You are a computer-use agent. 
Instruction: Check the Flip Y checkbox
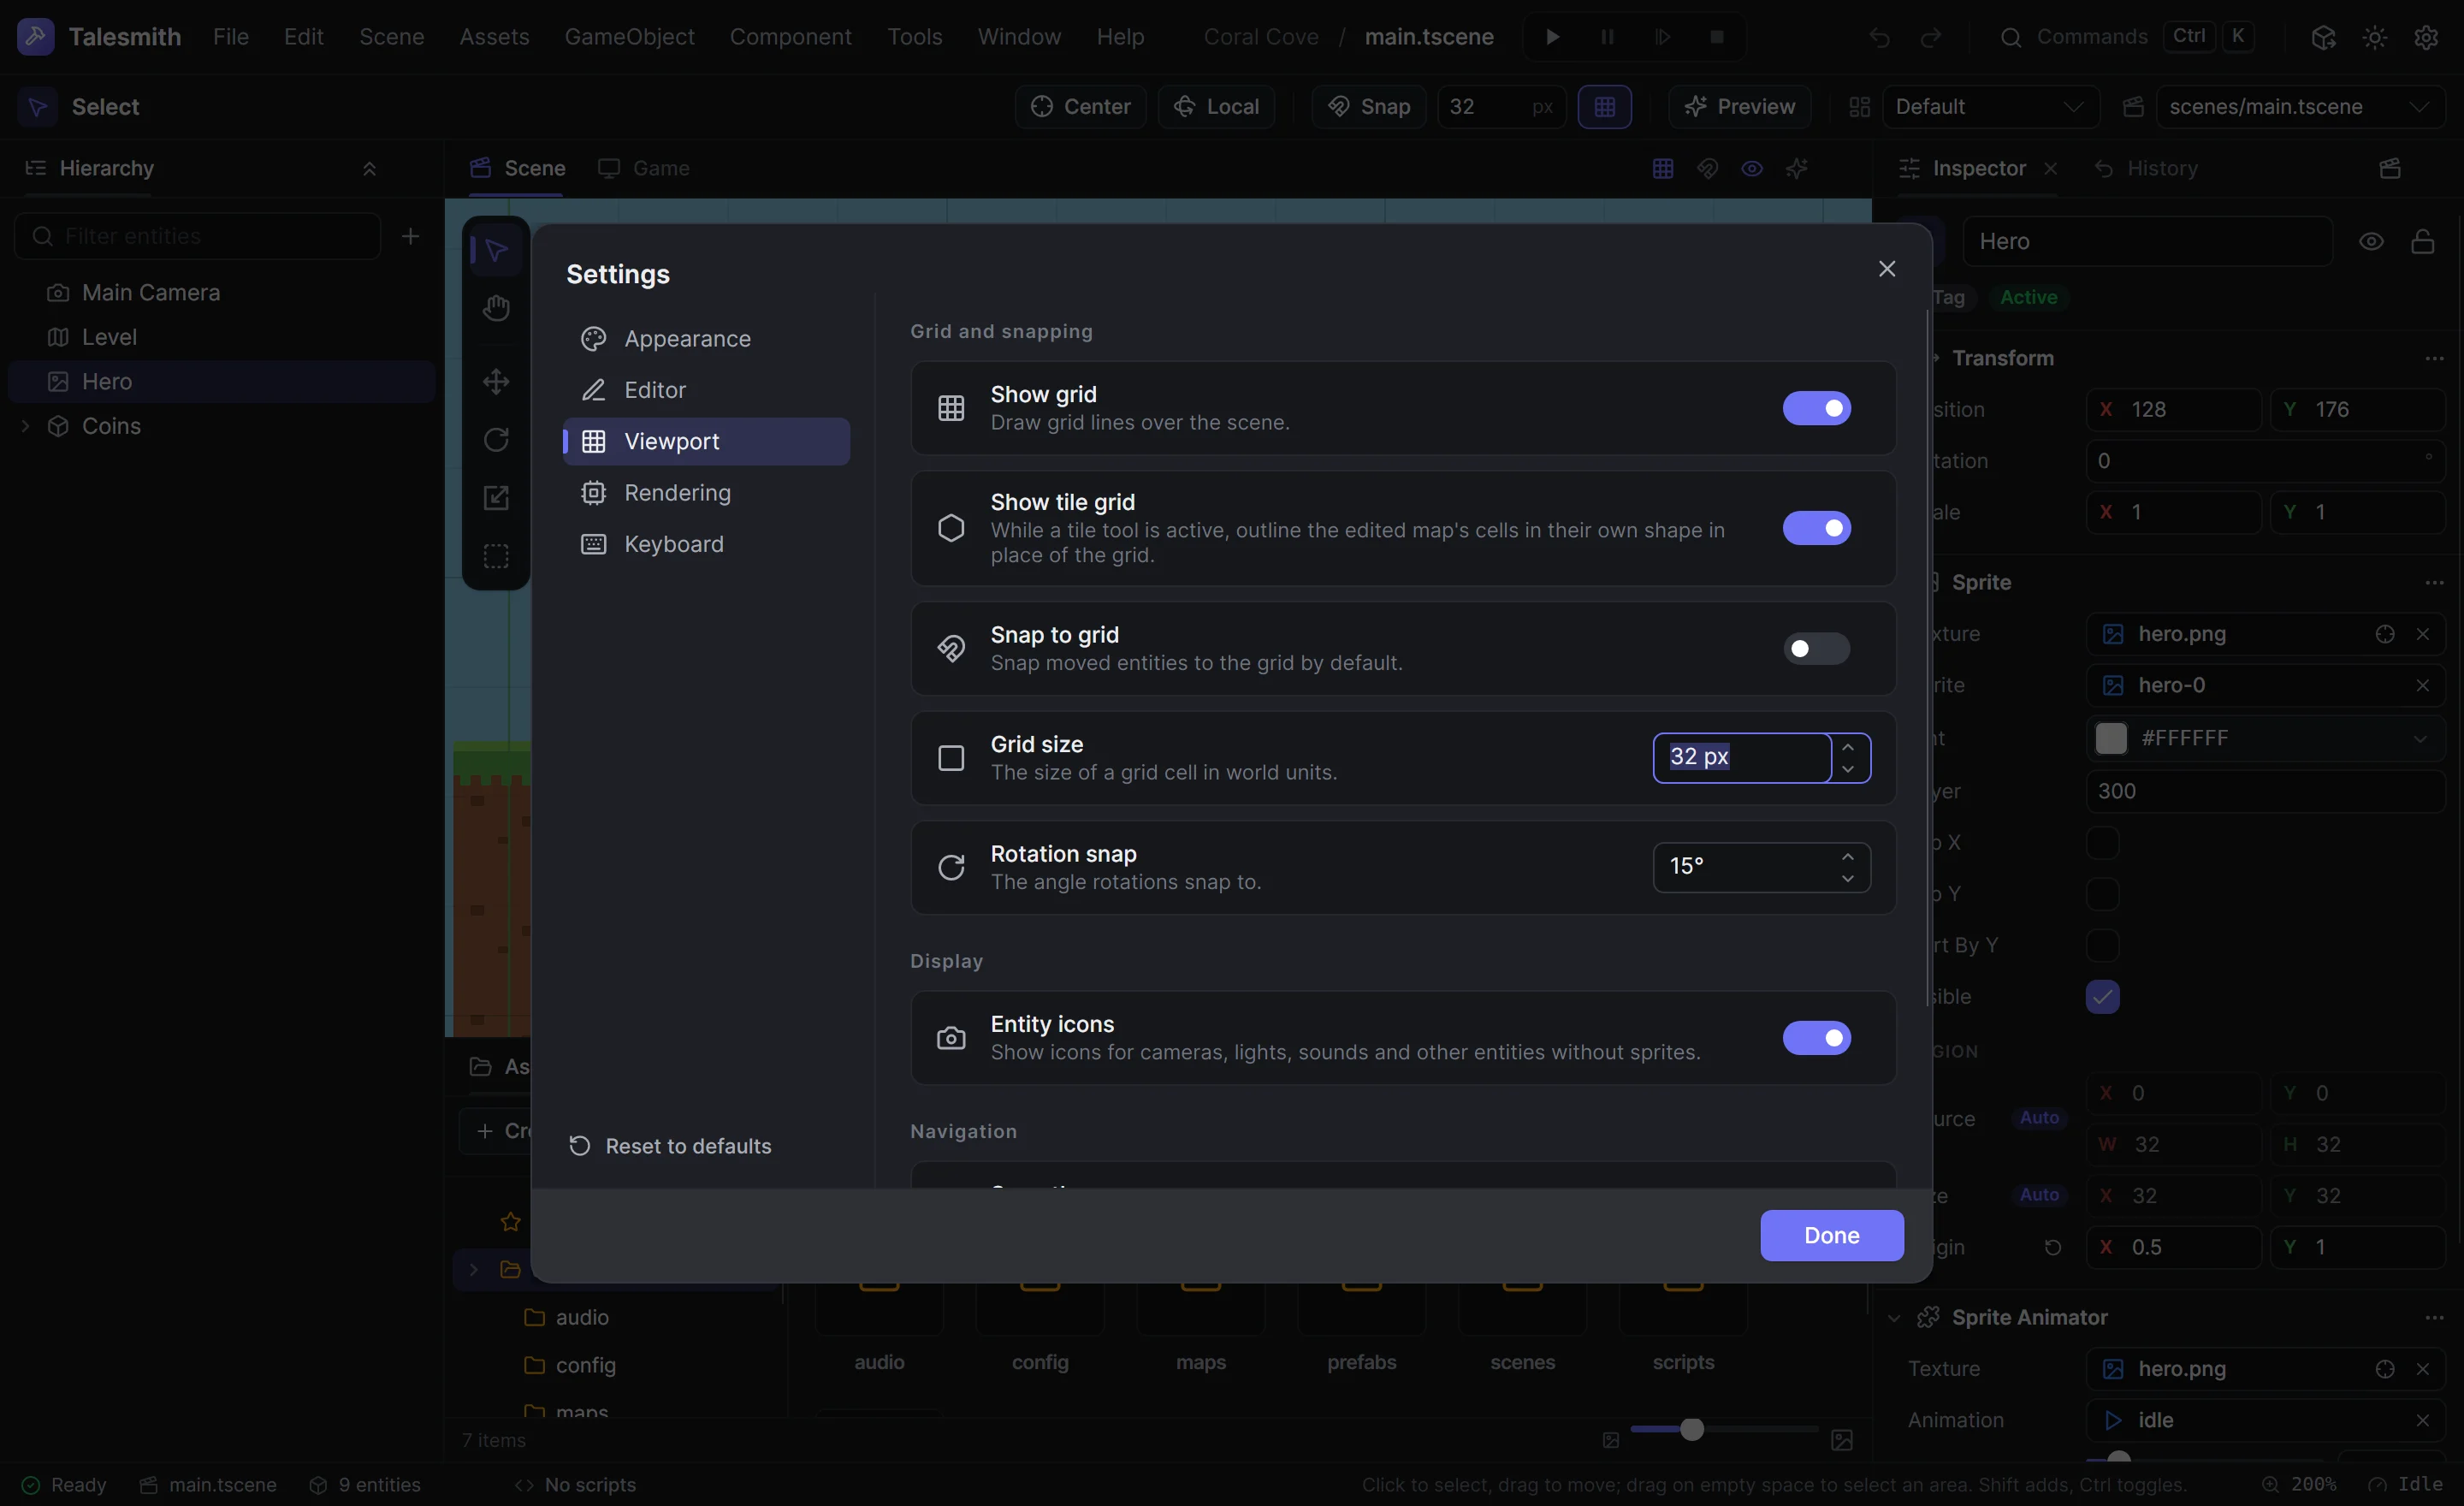coord(2102,894)
